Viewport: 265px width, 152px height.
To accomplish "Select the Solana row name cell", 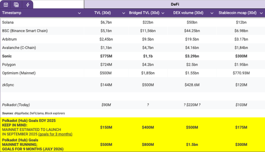I will pos(8,22).
